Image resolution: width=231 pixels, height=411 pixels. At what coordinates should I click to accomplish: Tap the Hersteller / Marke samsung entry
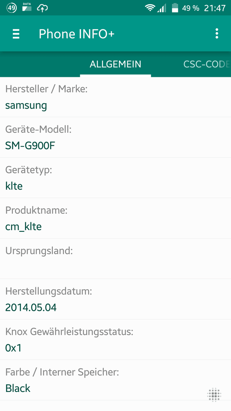pyautogui.click(x=115, y=97)
